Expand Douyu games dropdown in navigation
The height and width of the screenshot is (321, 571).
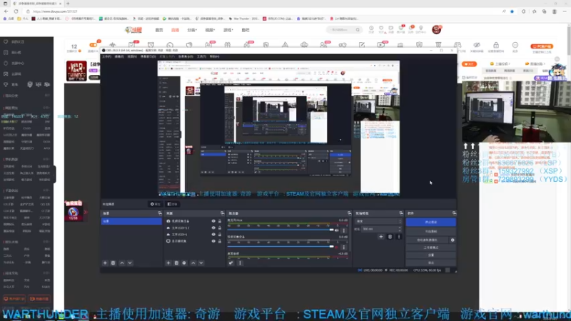coord(228,30)
